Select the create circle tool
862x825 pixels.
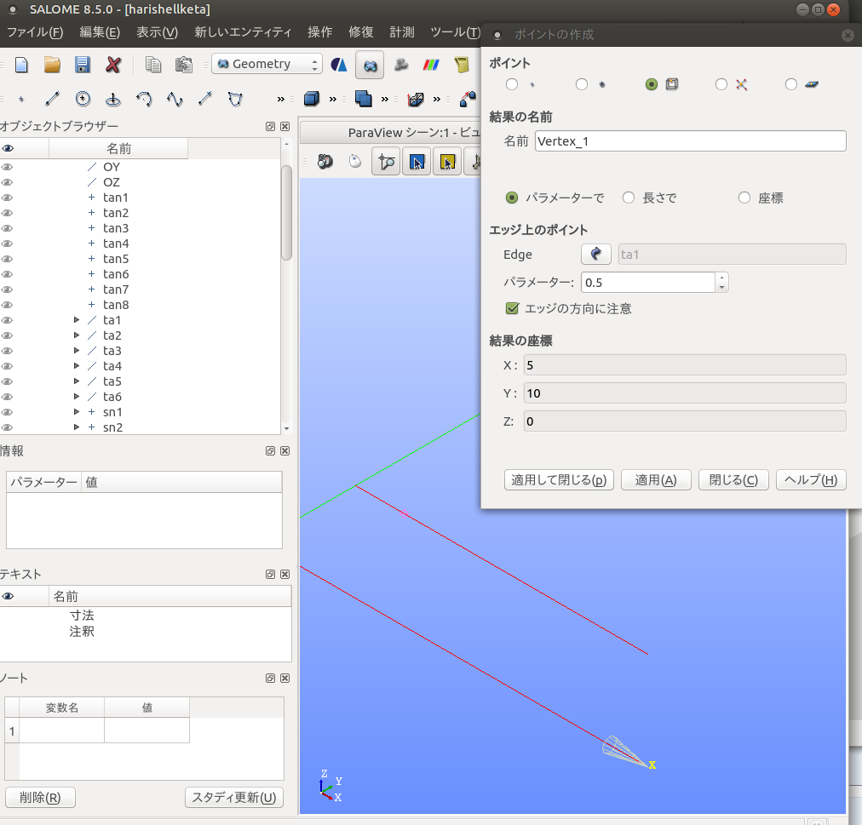83,99
